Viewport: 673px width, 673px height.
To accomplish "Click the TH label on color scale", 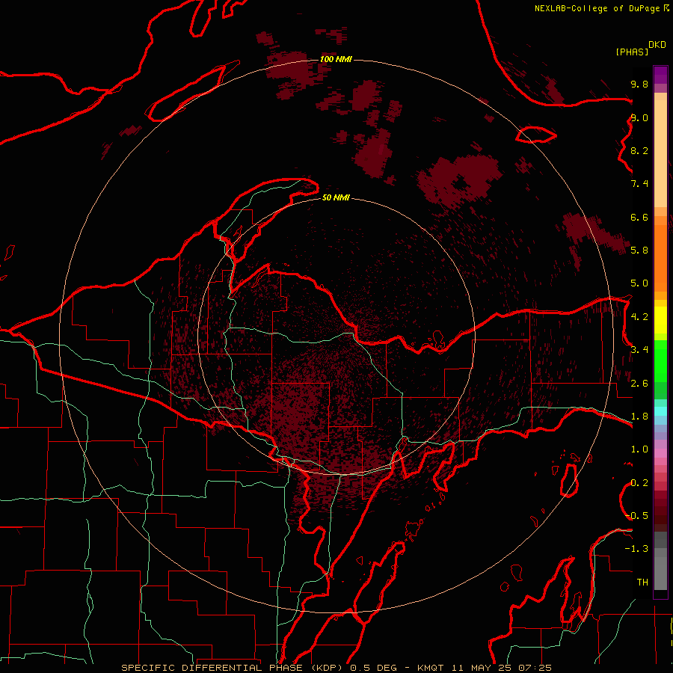I will [x=642, y=582].
